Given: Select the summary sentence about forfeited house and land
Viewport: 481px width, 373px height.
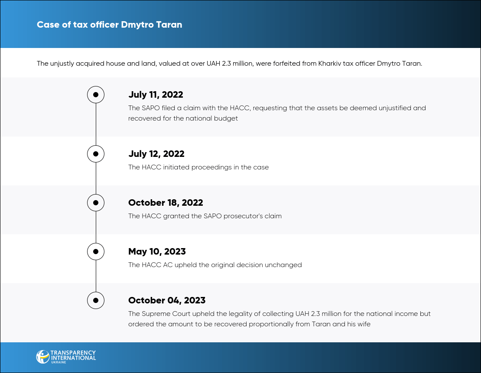Looking at the screenshot, I should point(229,64).
